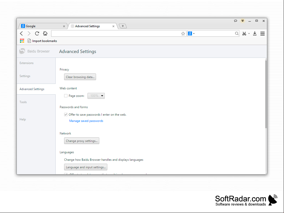Open the downloads icon
The width and height of the screenshot is (284, 213).
[255, 34]
